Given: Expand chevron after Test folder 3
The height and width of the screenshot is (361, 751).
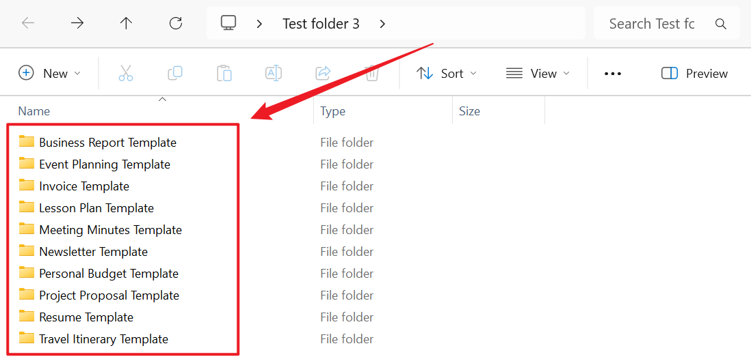Looking at the screenshot, I should coord(382,24).
